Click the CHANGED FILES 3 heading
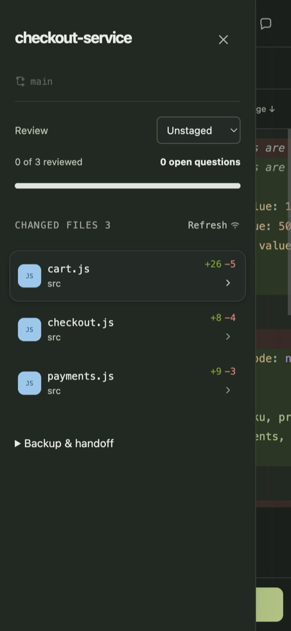This screenshot has width=291, height=631. [63, 225]
